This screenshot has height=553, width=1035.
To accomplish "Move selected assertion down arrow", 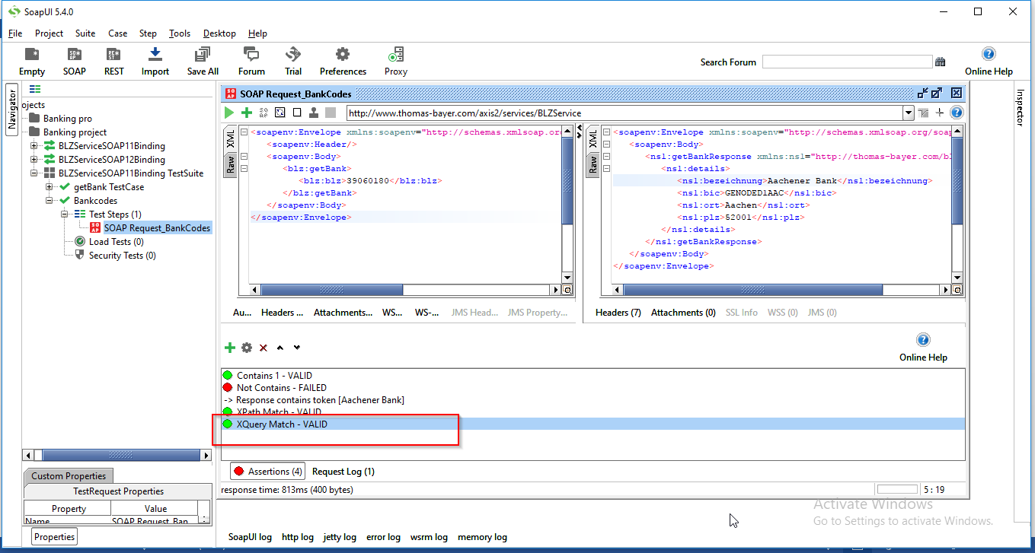I will [297, 348].
